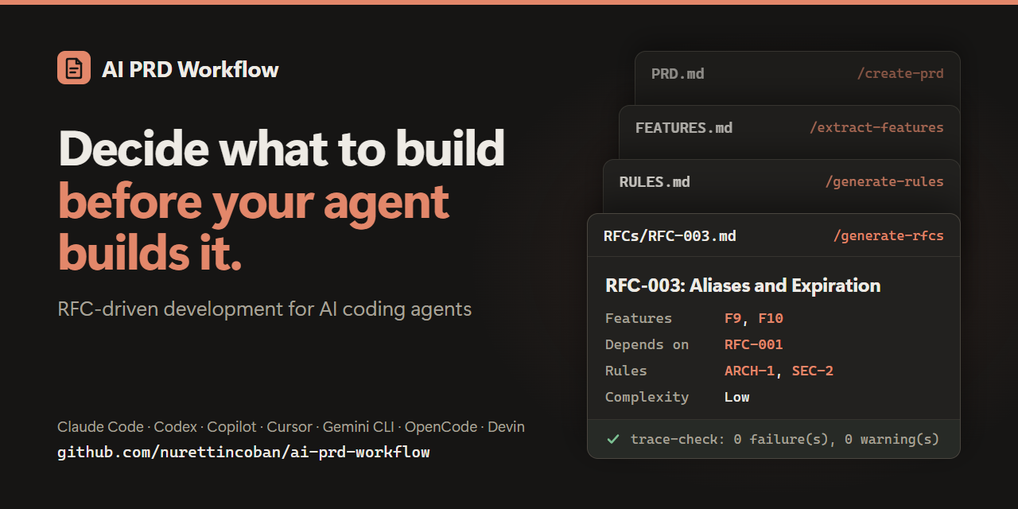Click the /generate-rules command
Image resolution: width=1018 pixels, height=509 pixels.
click(x=884, y=182)
